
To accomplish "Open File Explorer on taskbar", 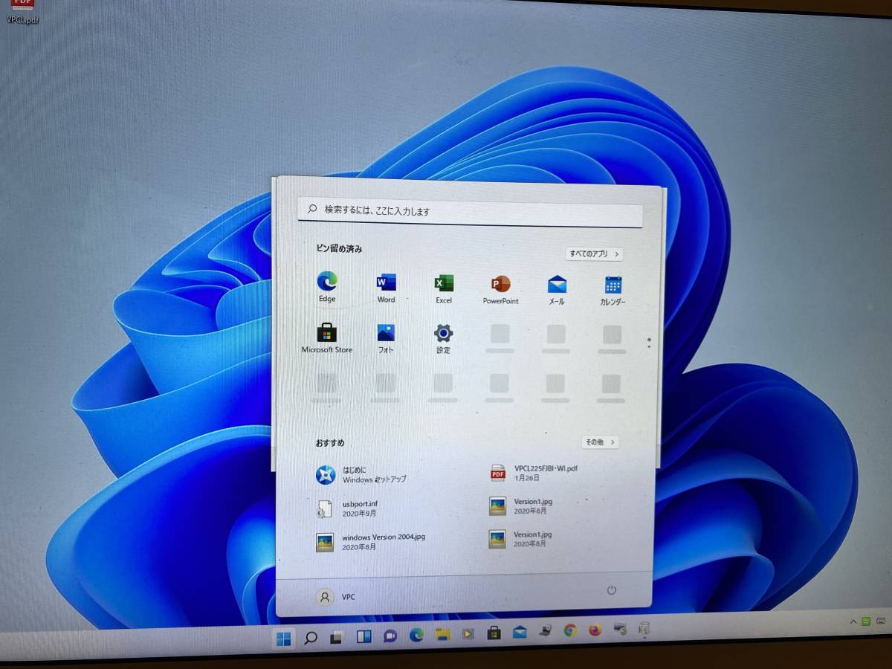I will coord(443,634).
